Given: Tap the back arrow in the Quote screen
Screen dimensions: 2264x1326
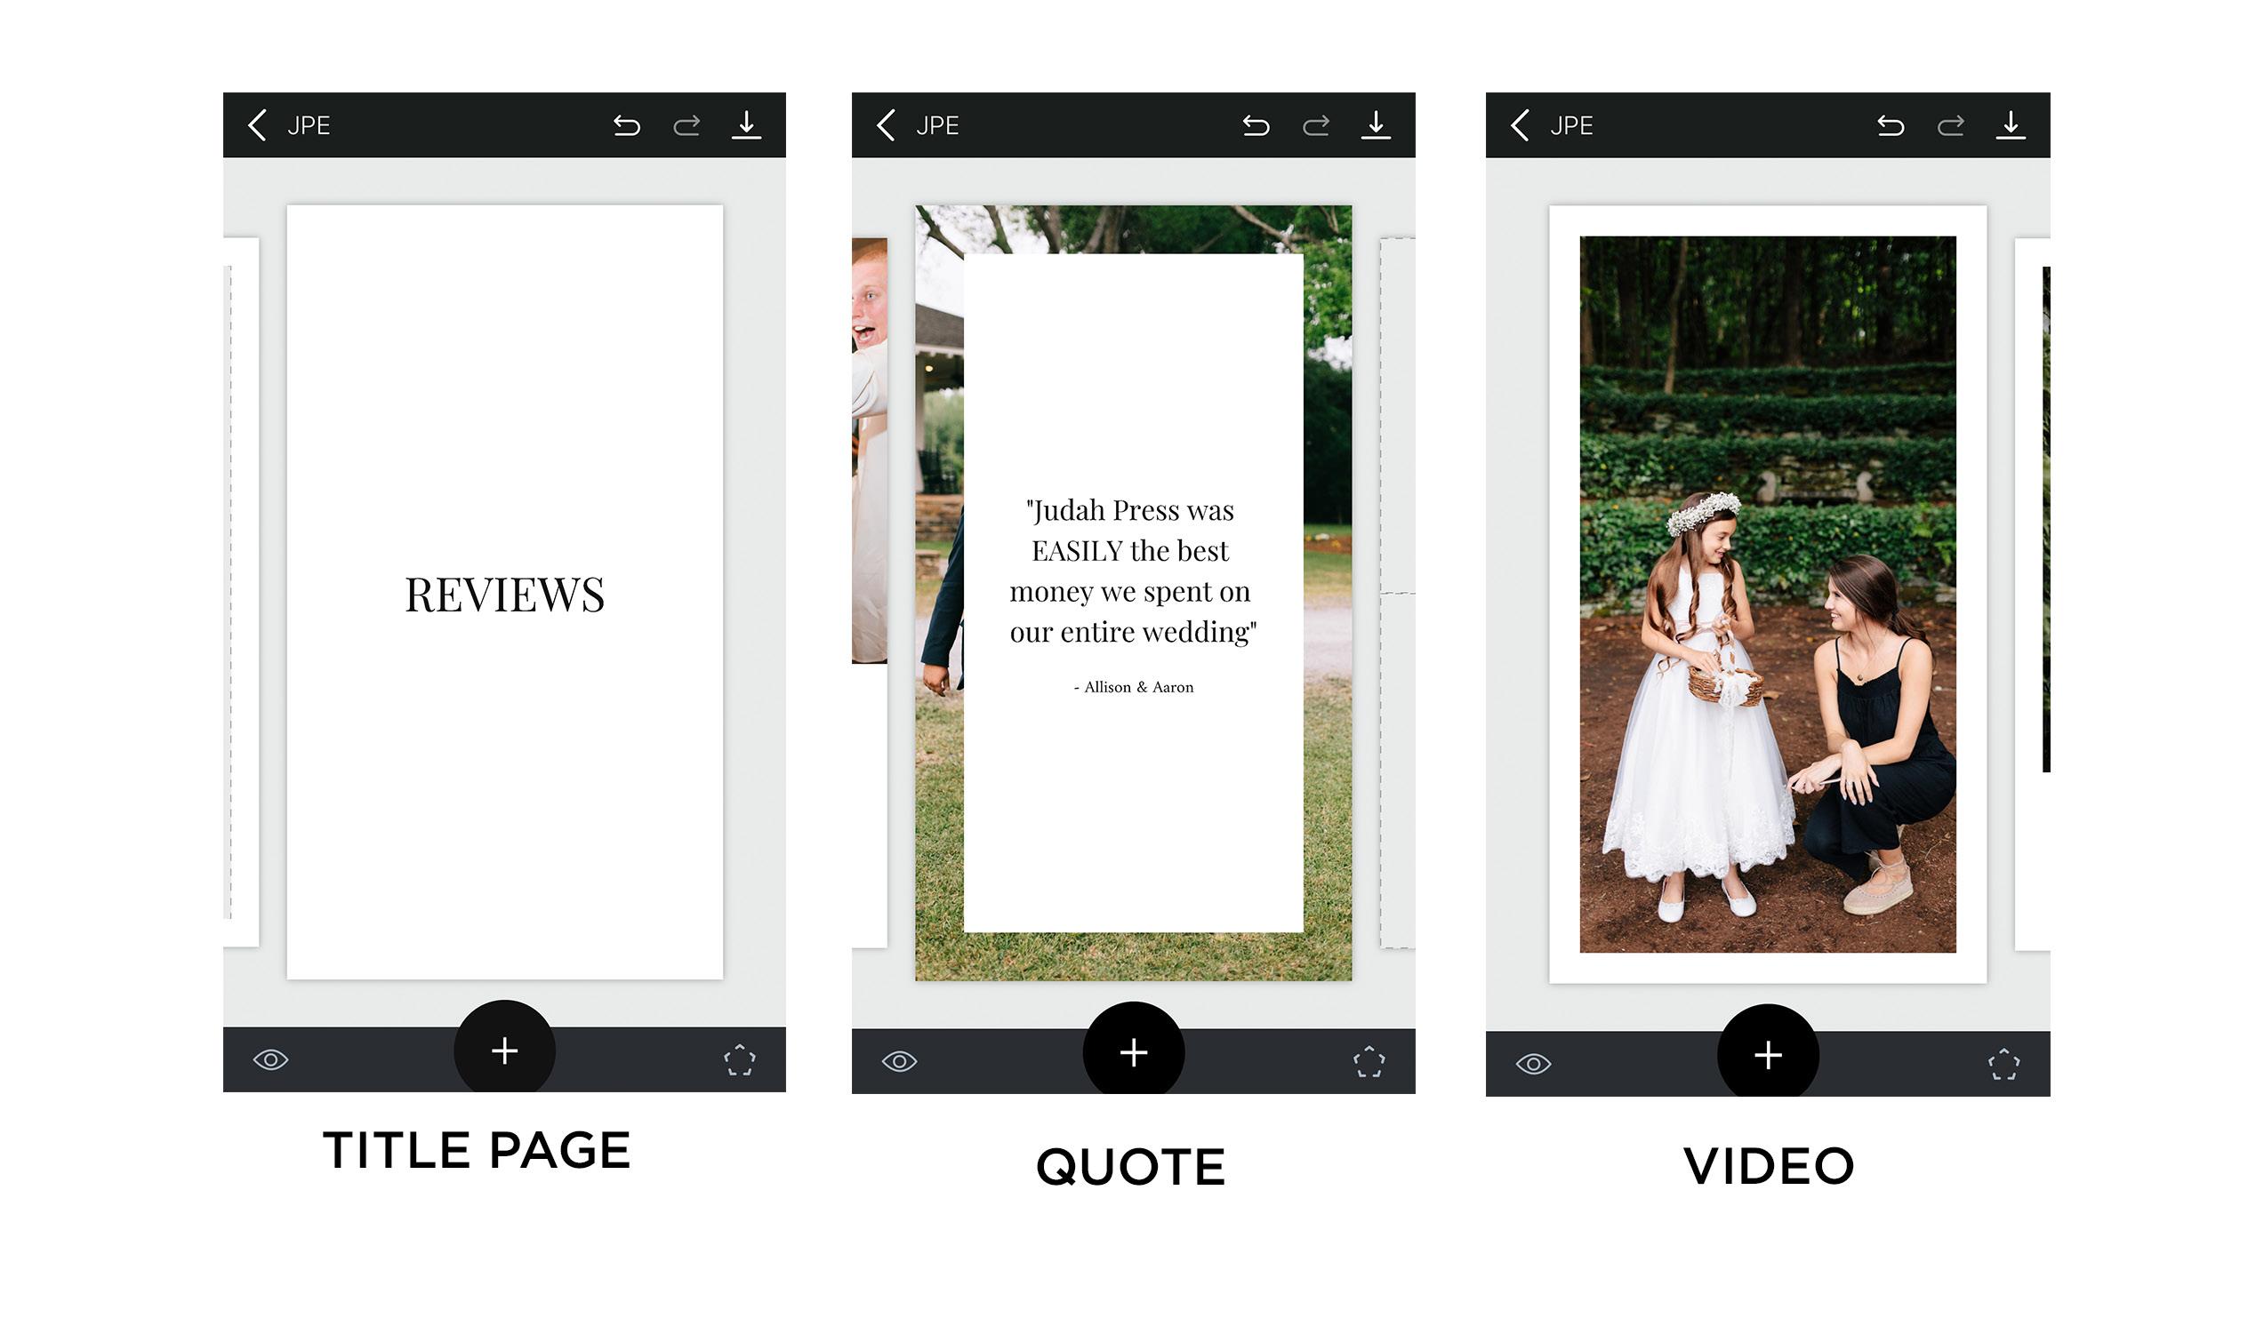Looking at the screenshot, I should click(886, 124).
